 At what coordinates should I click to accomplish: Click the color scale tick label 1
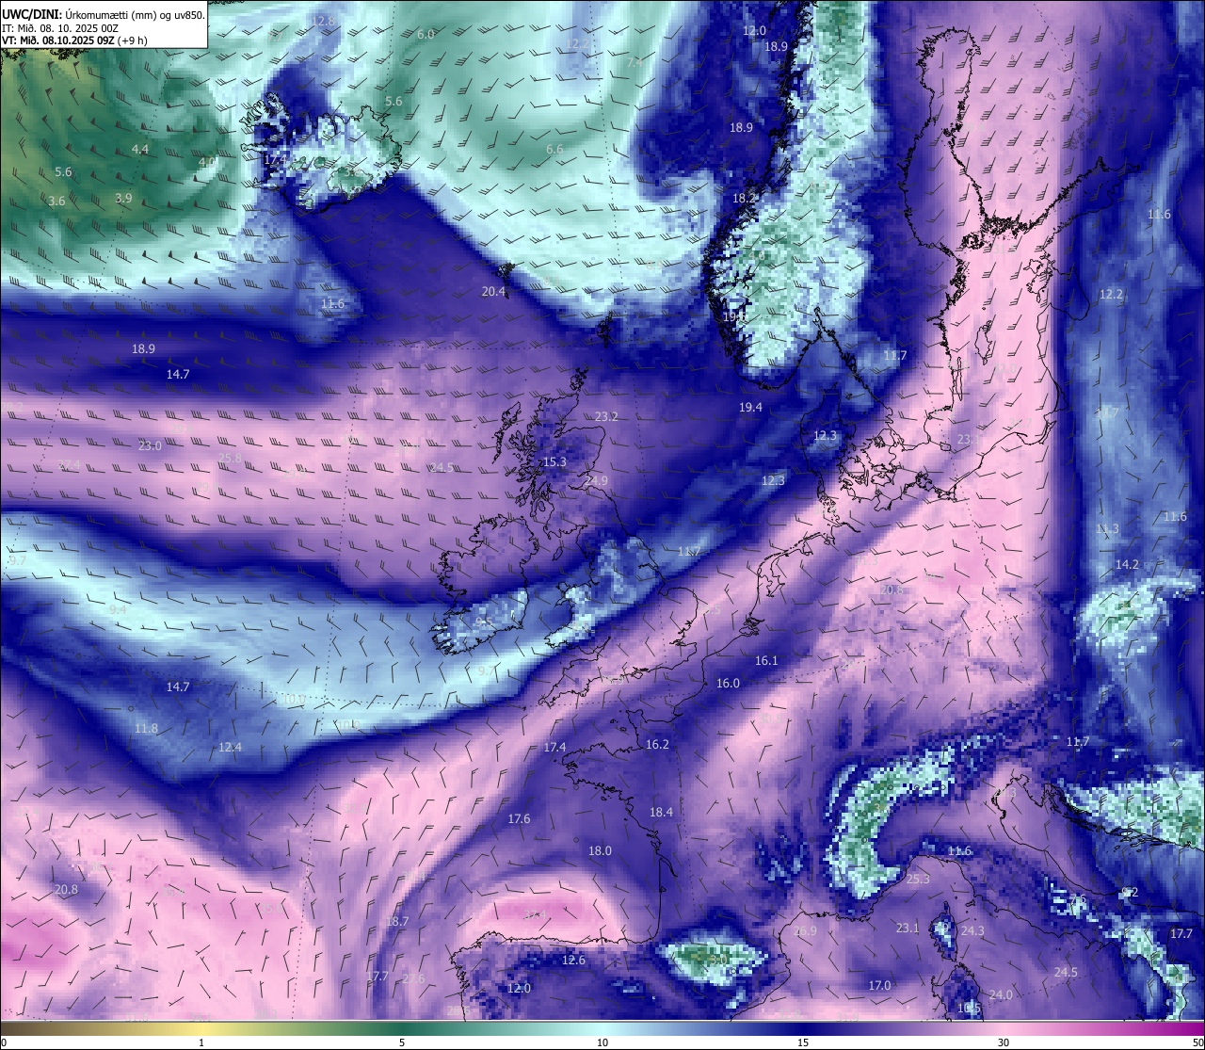point(201,1042)
